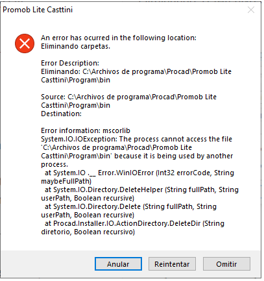The width and height of the screenshot is (264, 281).
Task: Click the Anular button
Action: pyautogui.click(x=118, y=263)
